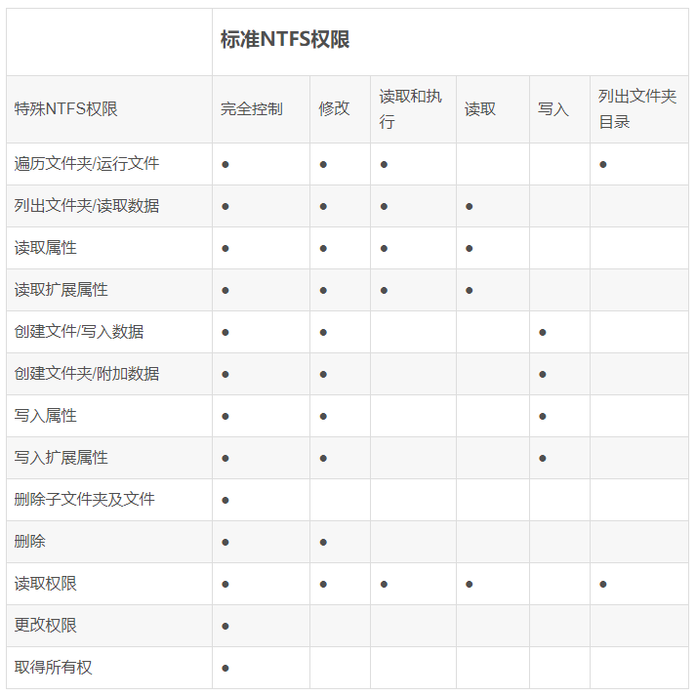Viewport: 696px width, 696px height.
Task: Click 修改 dot in 读取扩展属性 row
Action: 323,290
